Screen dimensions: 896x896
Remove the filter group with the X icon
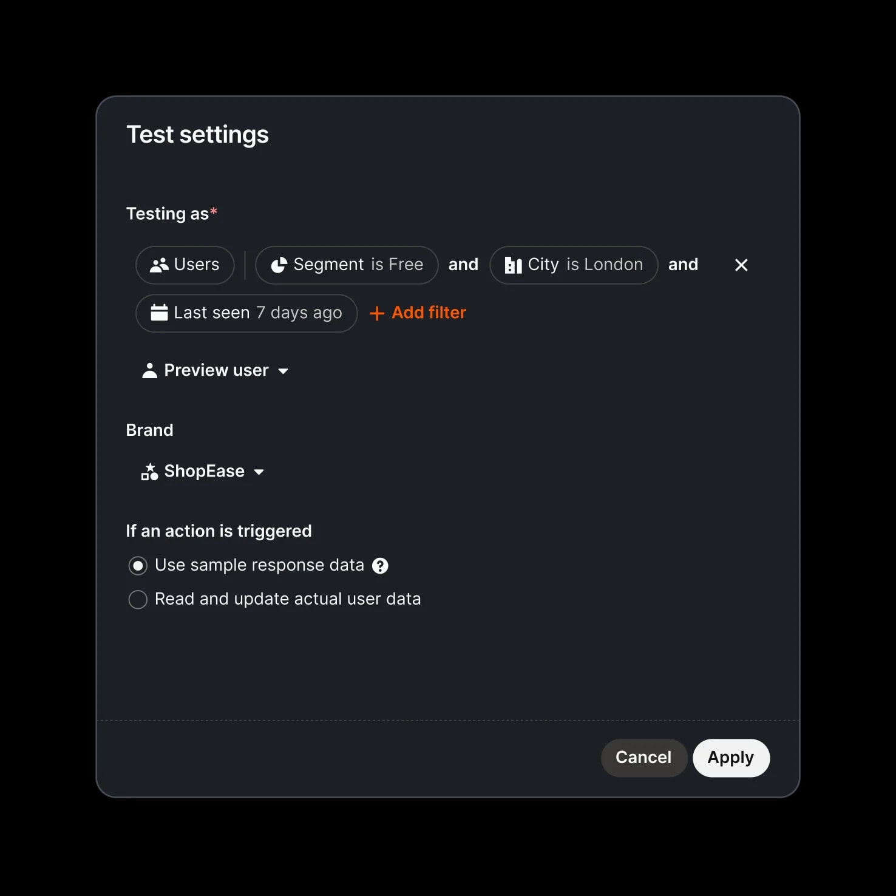point(741,265)
